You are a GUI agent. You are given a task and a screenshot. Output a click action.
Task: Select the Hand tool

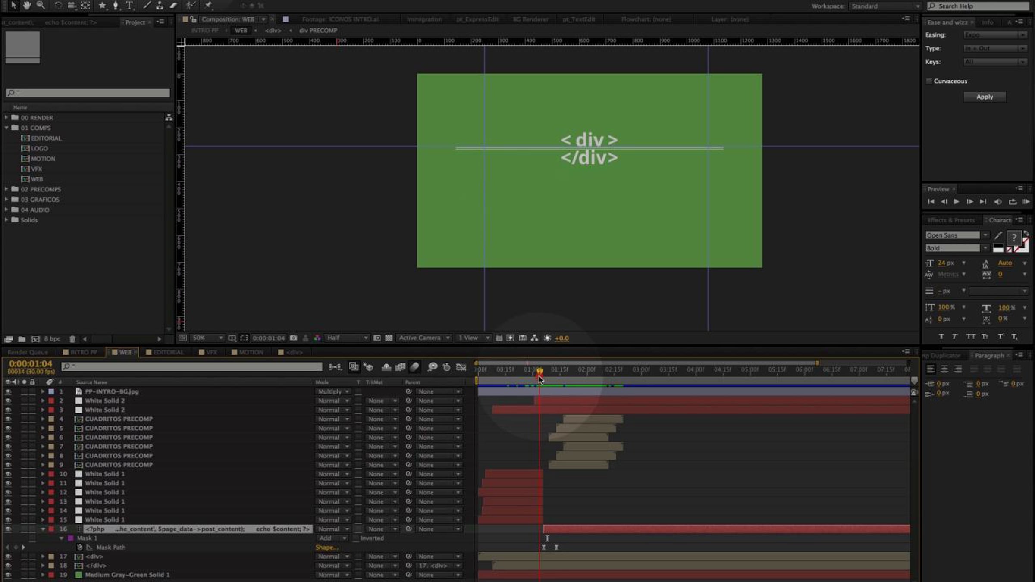[x=27, y=5]
